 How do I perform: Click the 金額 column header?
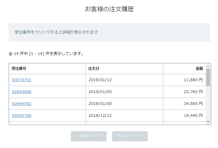click(x=199, y=69)
